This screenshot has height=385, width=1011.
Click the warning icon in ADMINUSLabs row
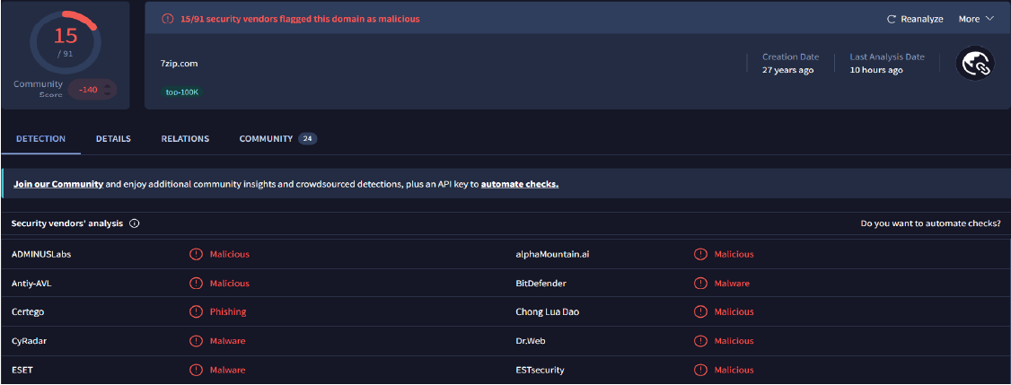[196, 254]
